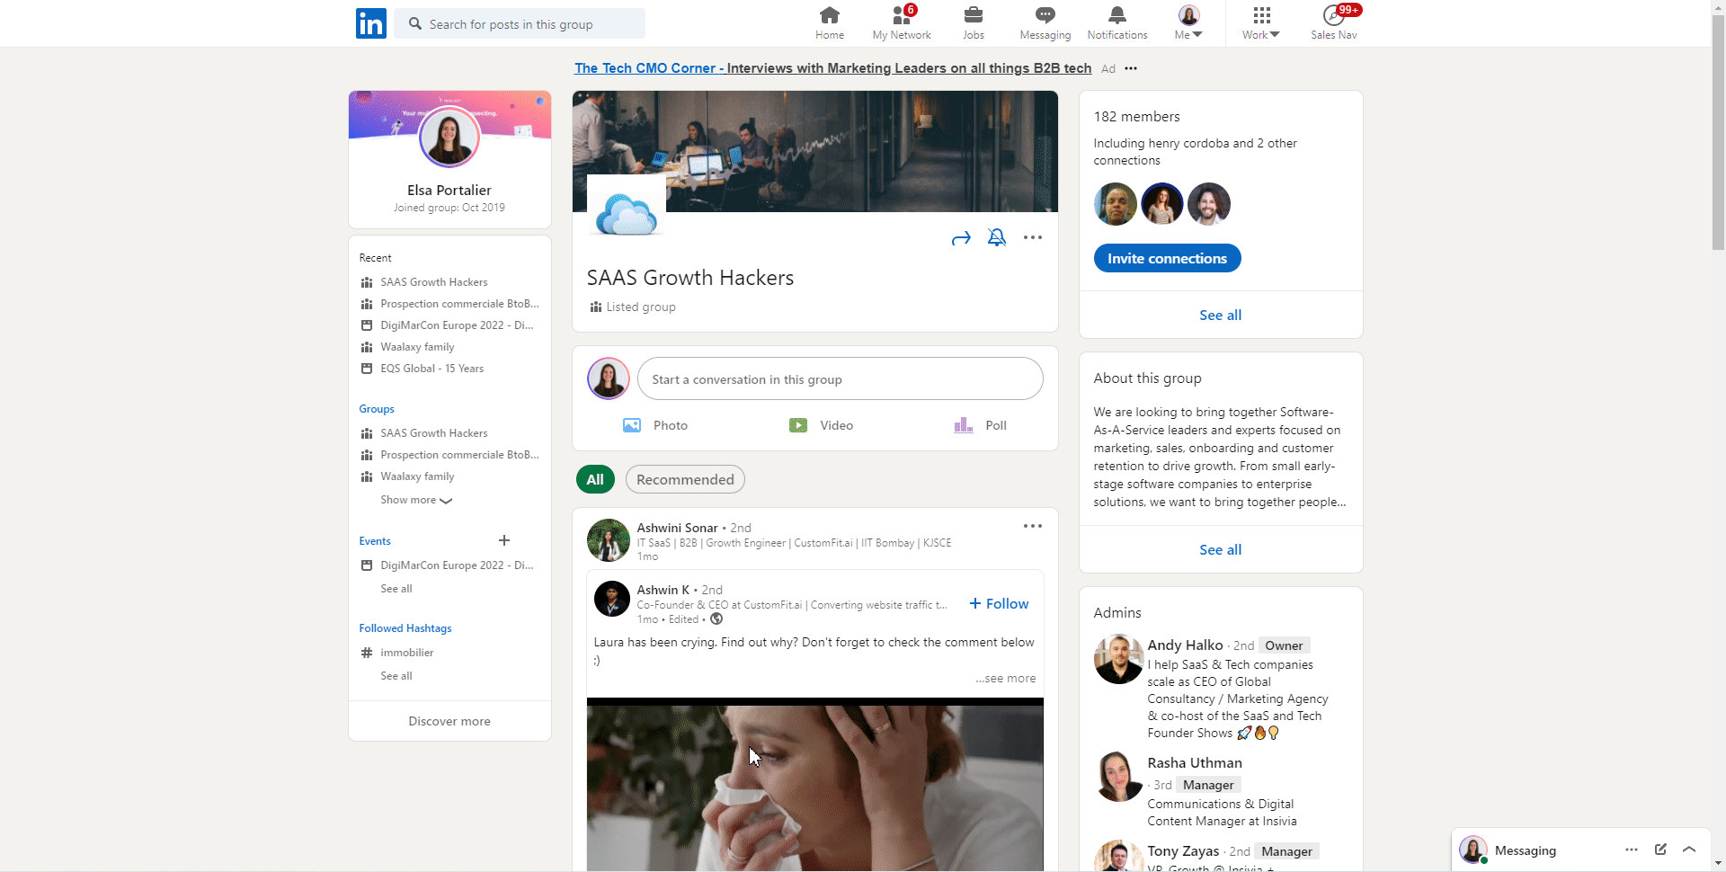Click the ad options three-dot menu
Screen dimensions: 1726x872
point(1131,68)
